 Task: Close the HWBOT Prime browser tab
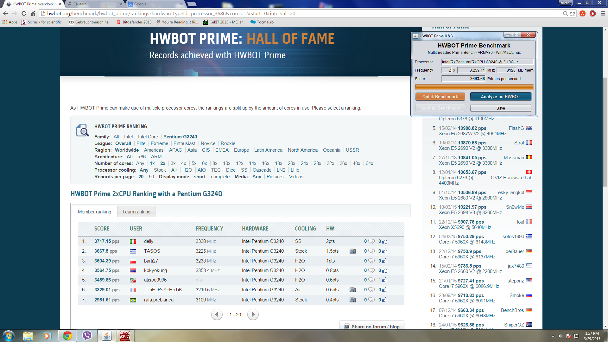click(x=60, y=4)
